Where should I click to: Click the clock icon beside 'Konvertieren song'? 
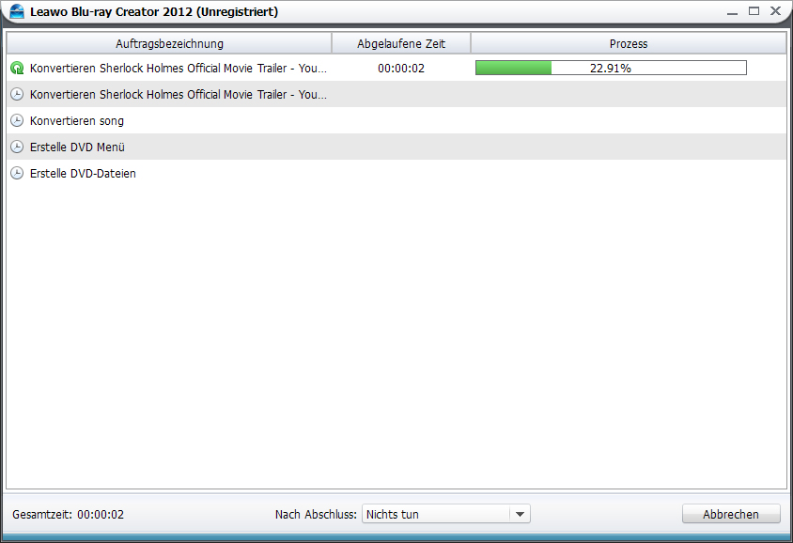click(x=17, y=120)
